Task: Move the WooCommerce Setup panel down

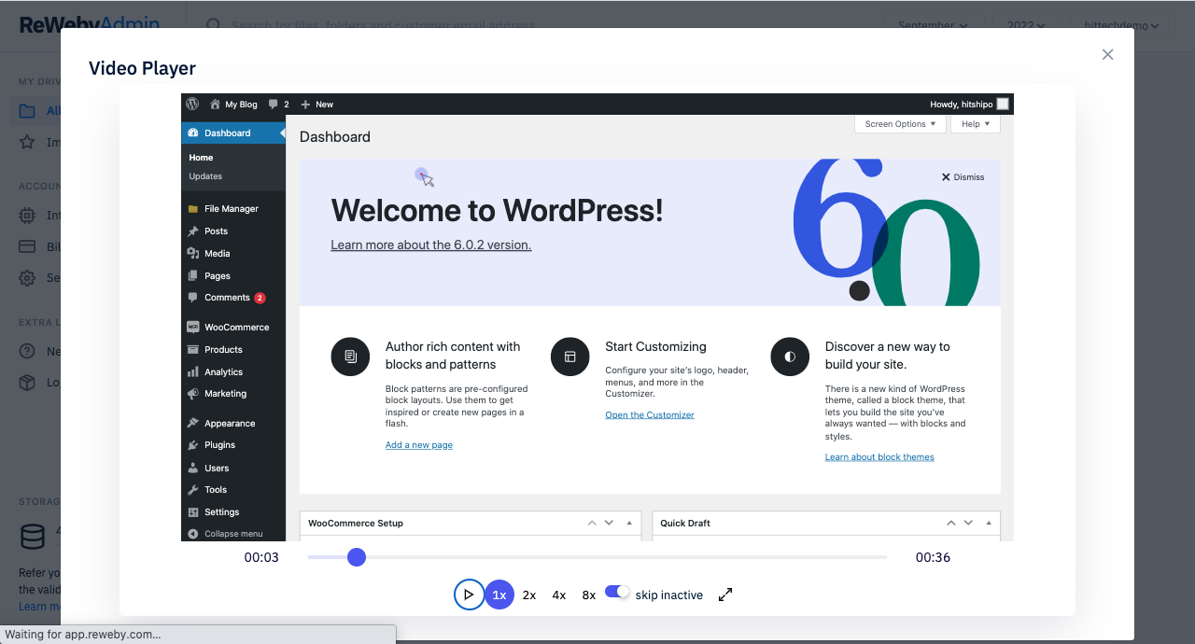Action: tap(609, 524)
